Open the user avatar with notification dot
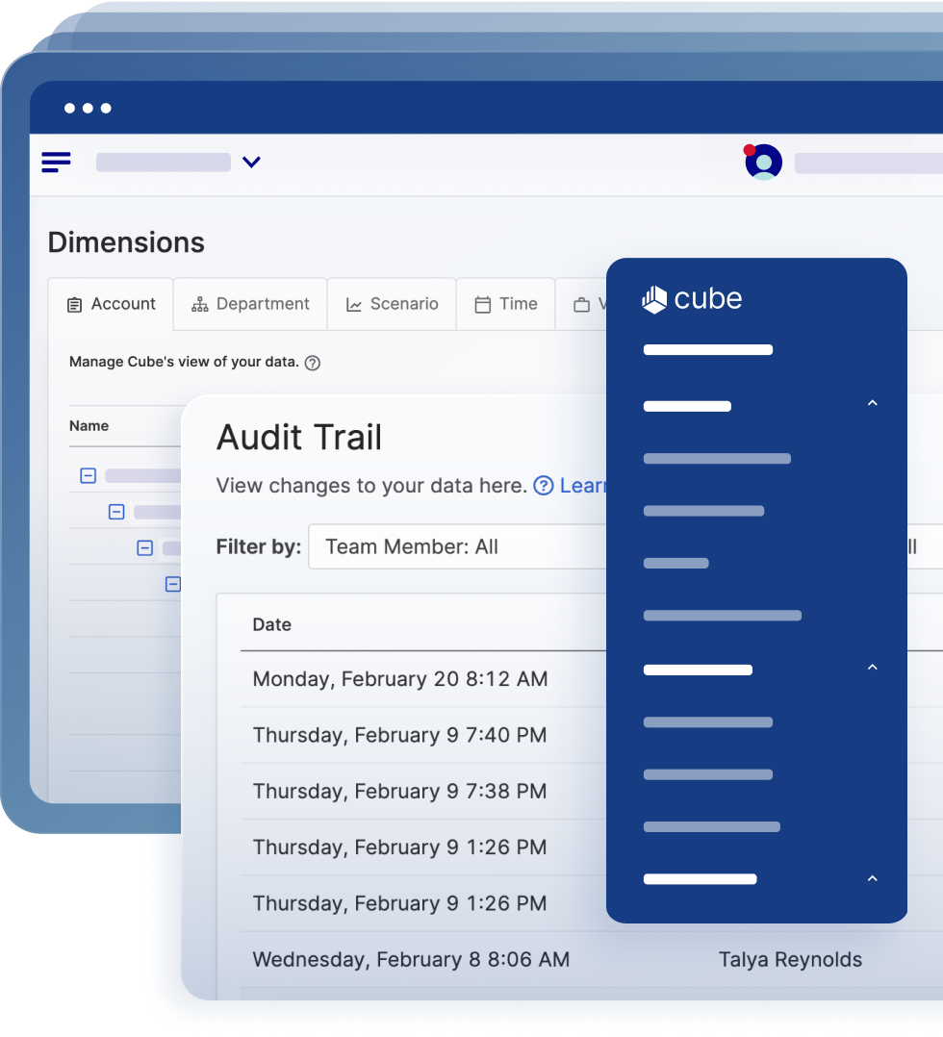This screenshot has width=943, height=1037. click(x=762, y=161)
